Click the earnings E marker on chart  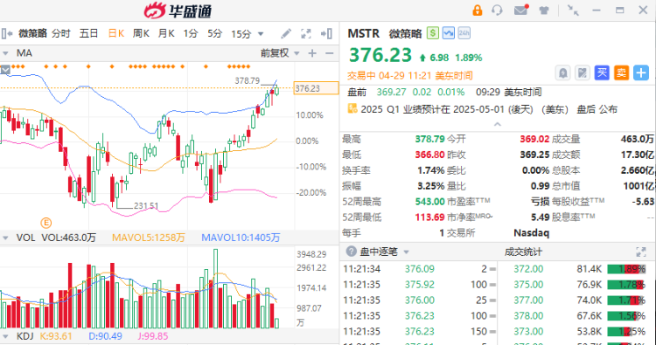click(45, 223)
